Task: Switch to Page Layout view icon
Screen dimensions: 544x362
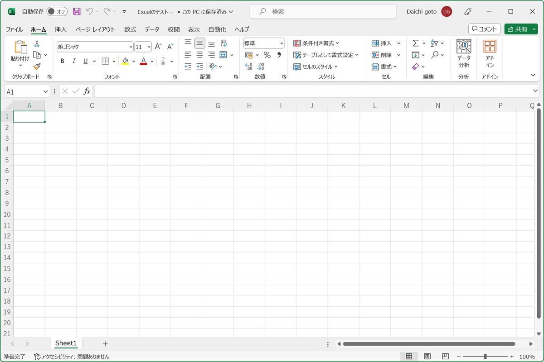Action: (x=427, y=357)
